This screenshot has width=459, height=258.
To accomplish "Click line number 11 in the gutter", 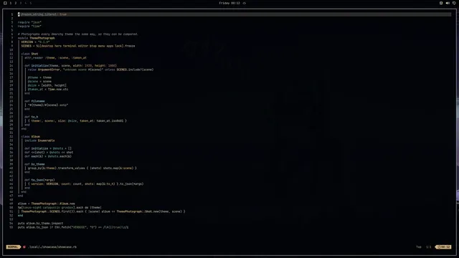I will tap(11, 54).
